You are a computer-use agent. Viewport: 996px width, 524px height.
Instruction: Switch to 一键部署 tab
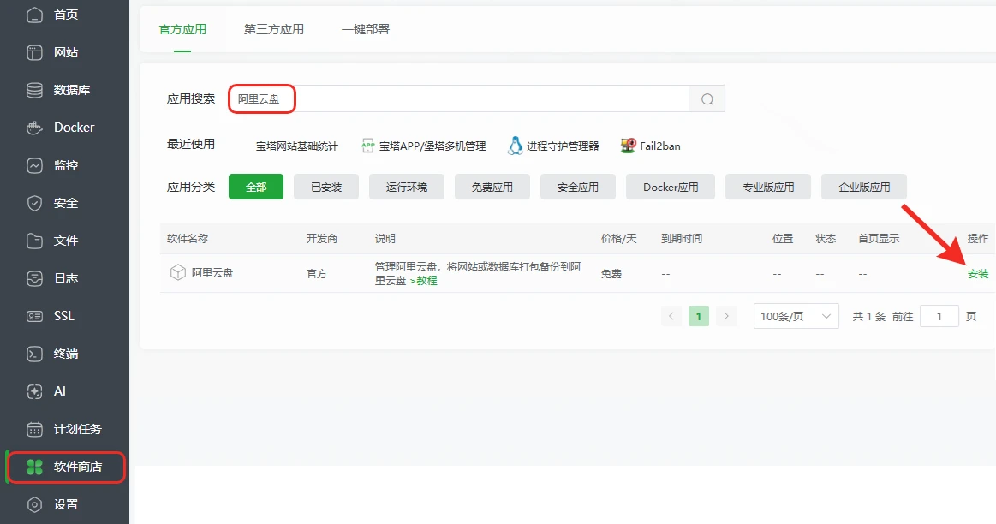(365, 29)
